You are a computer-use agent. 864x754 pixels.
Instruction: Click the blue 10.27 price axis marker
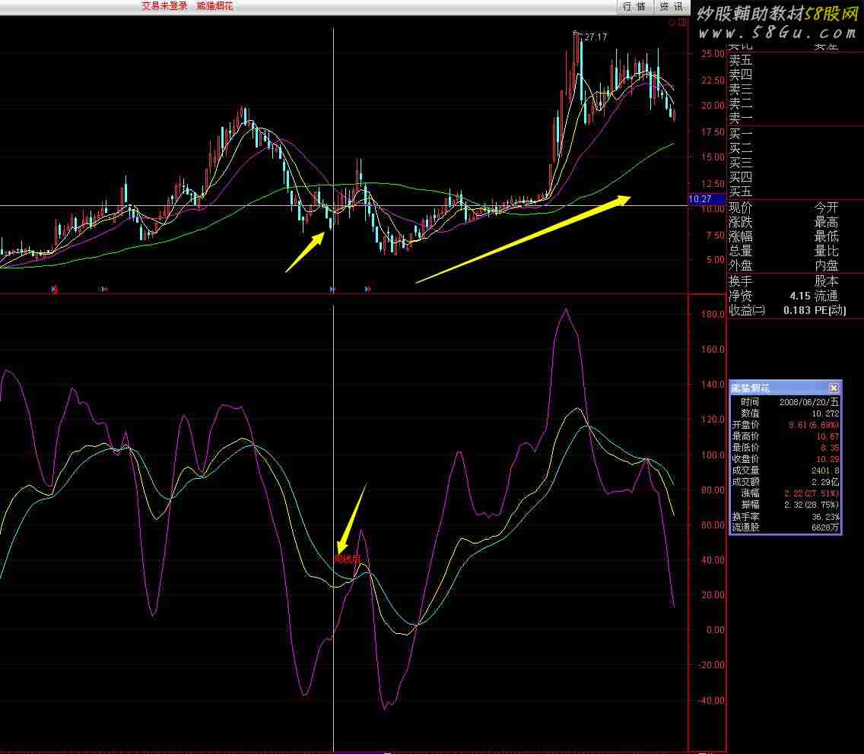(700, 199)
